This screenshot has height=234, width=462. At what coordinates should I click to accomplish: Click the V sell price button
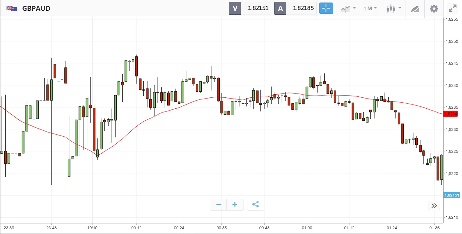(250, 8)
